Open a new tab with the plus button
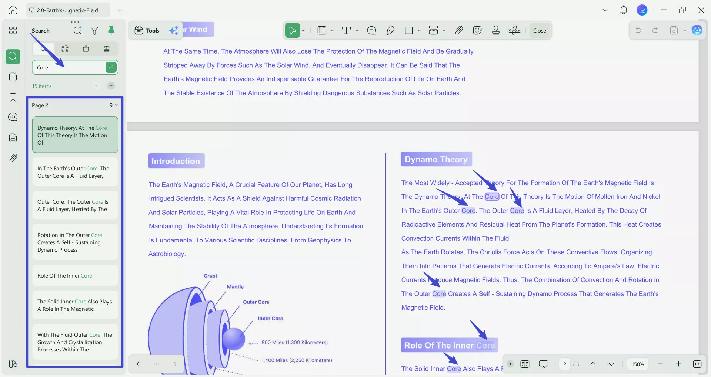Viewport: 711px width, 377px height. pos(120,10)
